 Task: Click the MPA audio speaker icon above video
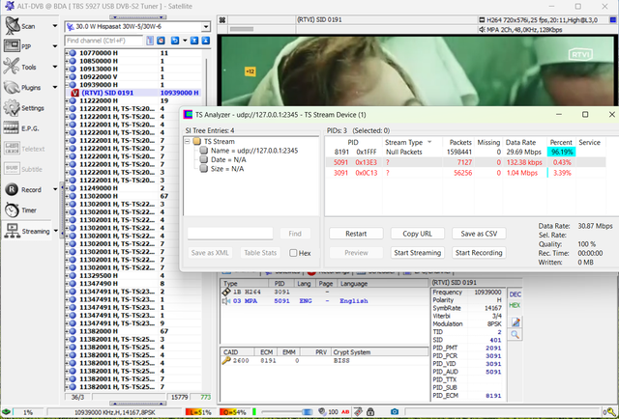482,30
